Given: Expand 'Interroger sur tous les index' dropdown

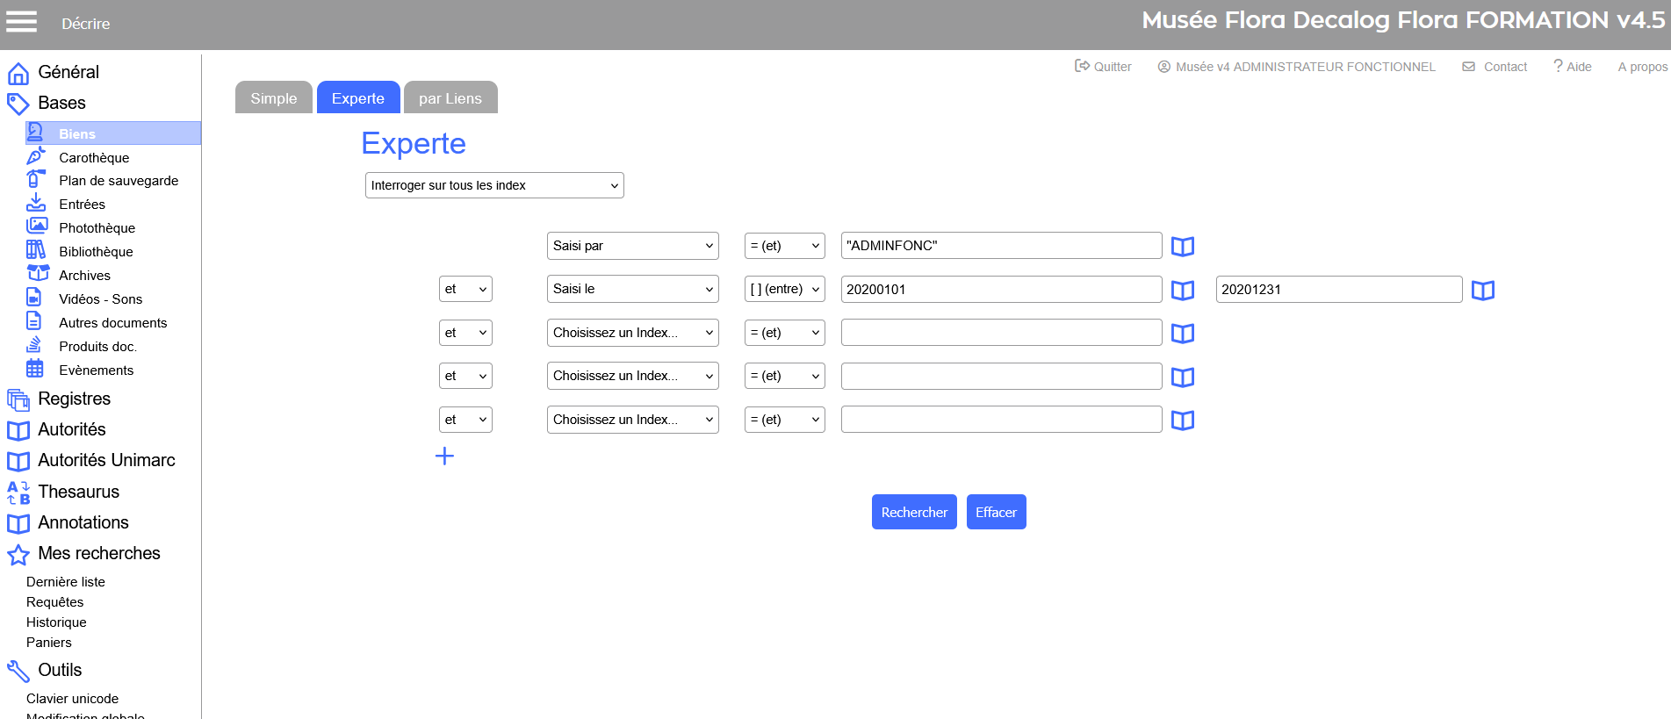Looking at the screenshot, I should pyautogui.click(x=493, y=185).
